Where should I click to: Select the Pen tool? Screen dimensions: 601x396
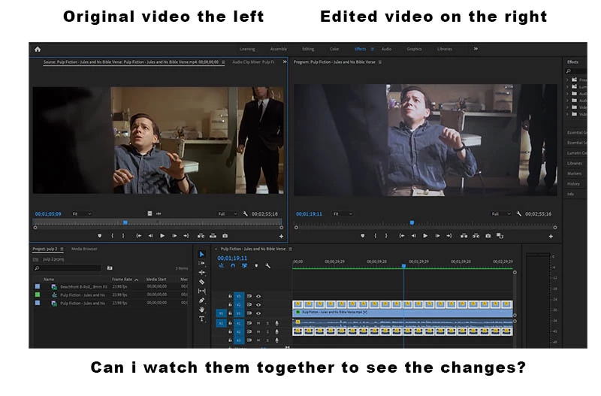[x=202, y=301]
